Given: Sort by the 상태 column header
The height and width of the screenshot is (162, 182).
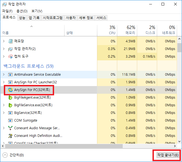Looking at the screenshot, I should coord(81,30).
